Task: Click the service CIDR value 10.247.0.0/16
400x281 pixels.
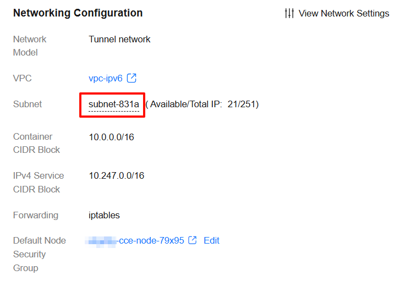Action: 117,176
